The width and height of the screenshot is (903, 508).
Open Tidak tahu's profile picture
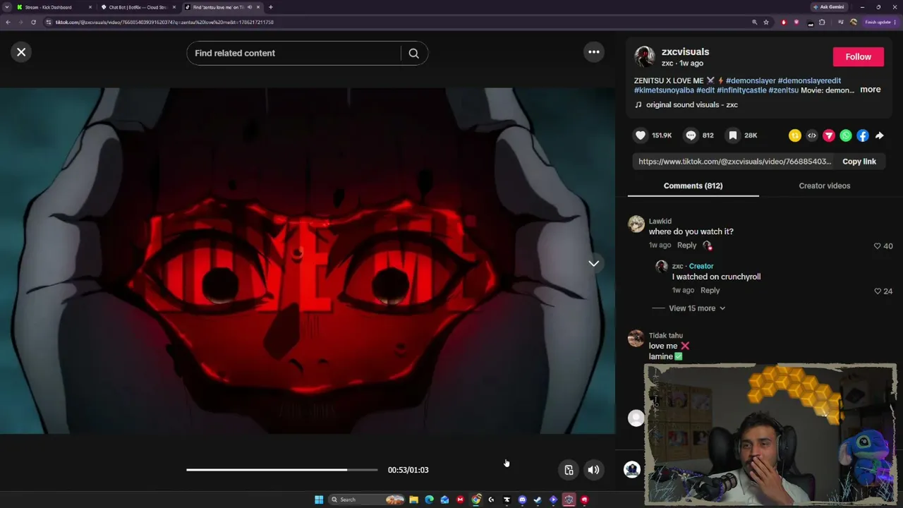coord(636,339)
